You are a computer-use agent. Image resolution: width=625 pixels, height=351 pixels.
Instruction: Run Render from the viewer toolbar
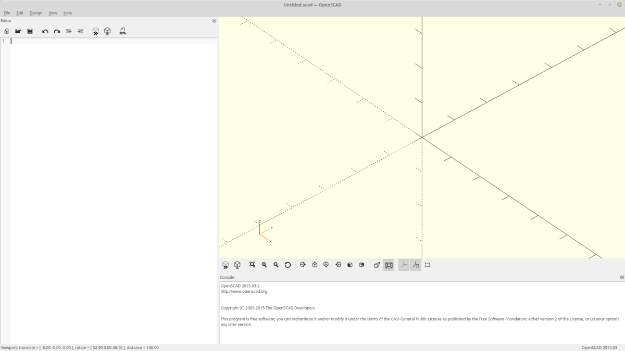(237, 265)
